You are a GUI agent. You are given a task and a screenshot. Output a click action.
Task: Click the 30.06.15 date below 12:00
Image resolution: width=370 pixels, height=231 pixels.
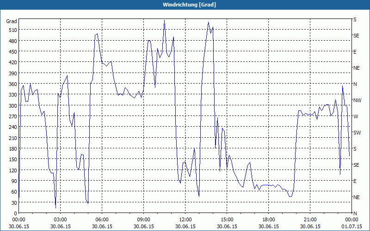coord(185,226)
